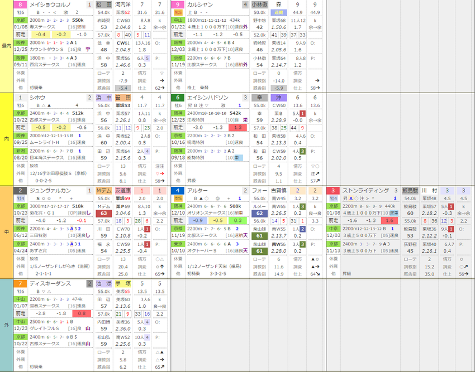Viewport: 475px width, 372px height.
Task: Click green number 6 badge
Action: (178, 98)
